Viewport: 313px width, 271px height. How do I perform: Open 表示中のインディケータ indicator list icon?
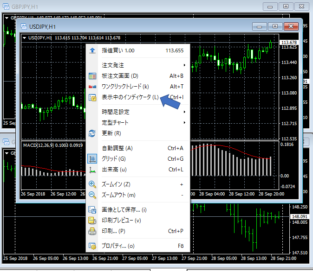(92, 97)
